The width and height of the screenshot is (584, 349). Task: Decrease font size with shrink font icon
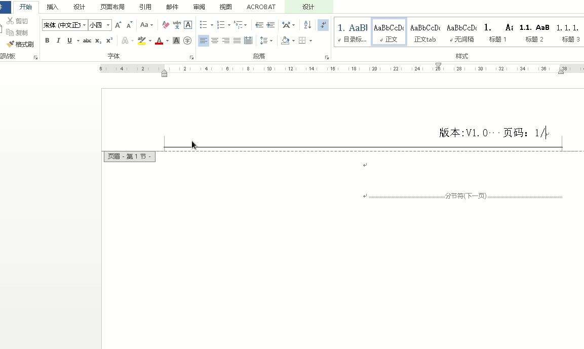(129, 25)
